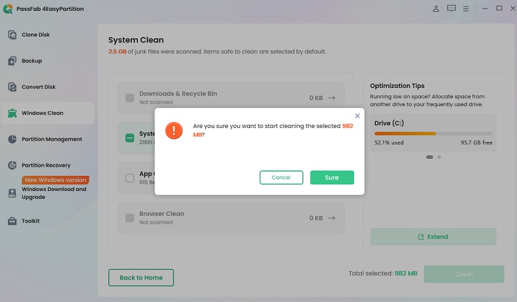Image resolution: width=517 pixels, height=302 pixels.
Task: Click the second optimization tip dot
Action: [439, 157]
